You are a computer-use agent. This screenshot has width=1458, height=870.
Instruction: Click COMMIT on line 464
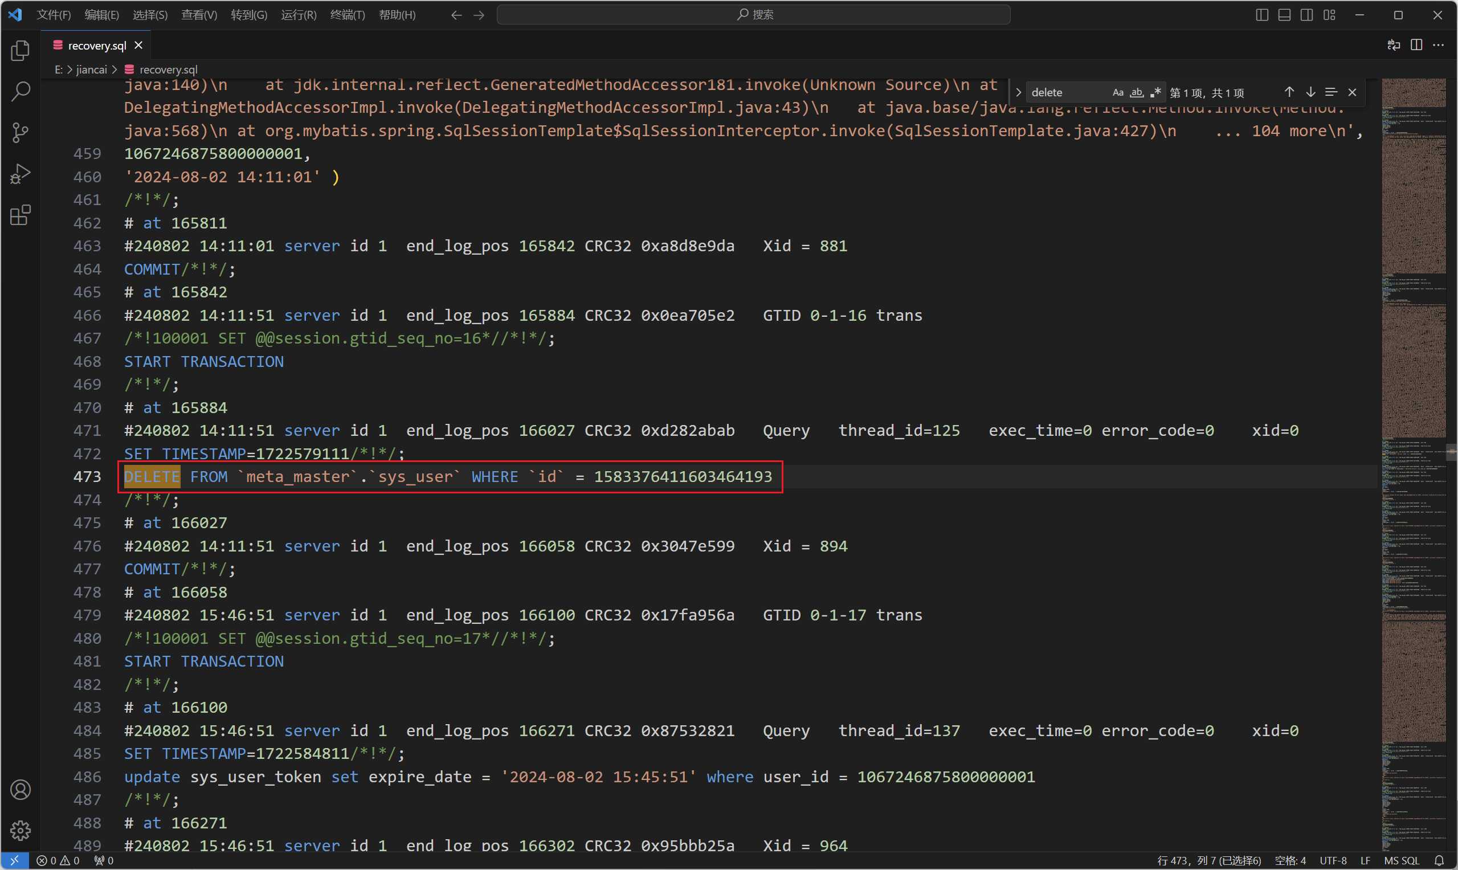coord(152,269)
